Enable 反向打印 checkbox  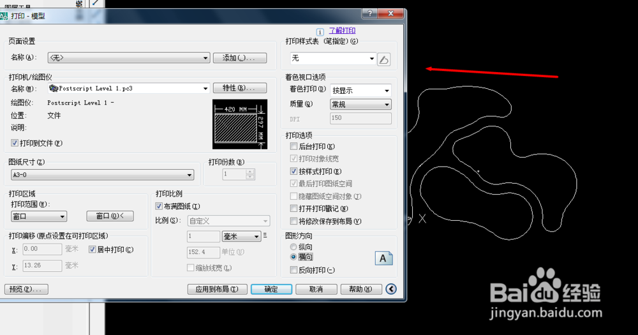click(293, 270)
